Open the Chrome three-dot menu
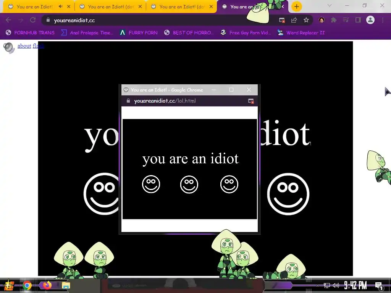Viewport: 391px width, 293px height. coord(383,20)
